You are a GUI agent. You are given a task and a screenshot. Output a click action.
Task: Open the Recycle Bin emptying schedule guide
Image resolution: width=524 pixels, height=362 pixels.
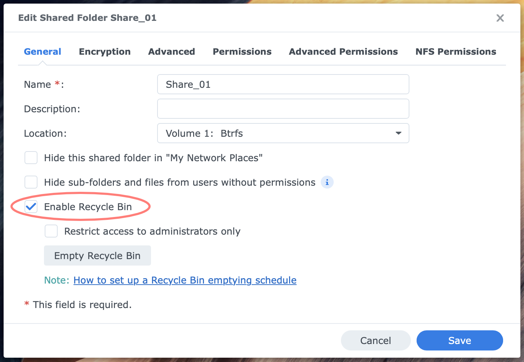click(185, 280)
